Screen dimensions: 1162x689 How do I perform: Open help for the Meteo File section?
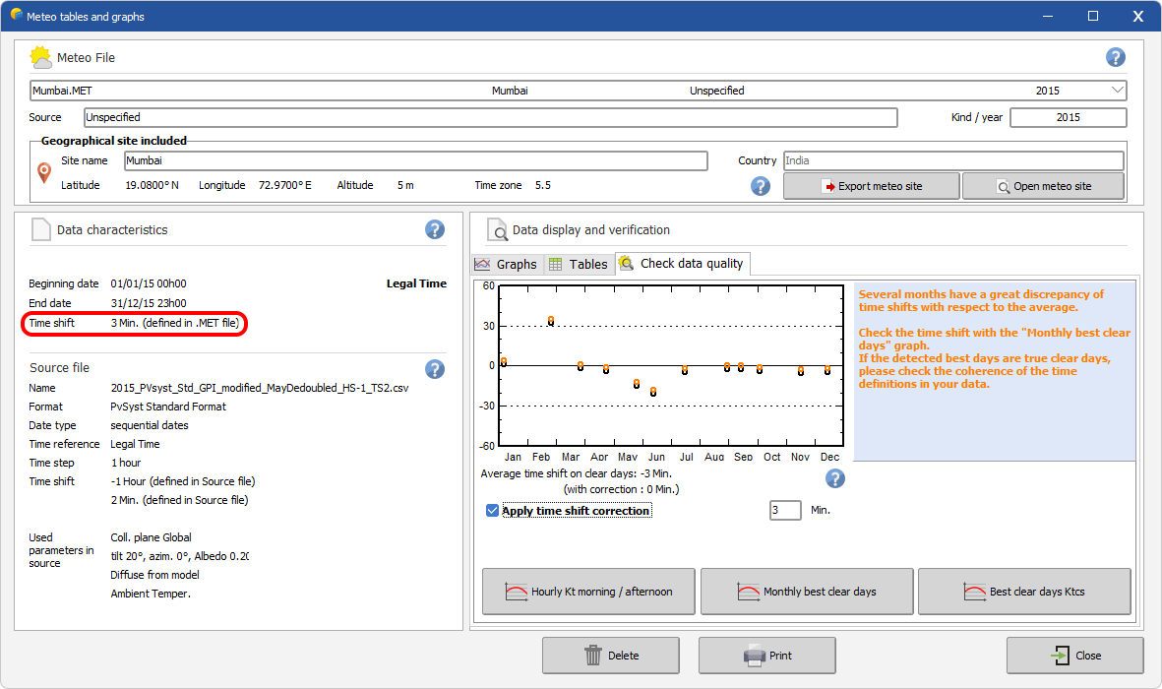tap(1115, 57)
